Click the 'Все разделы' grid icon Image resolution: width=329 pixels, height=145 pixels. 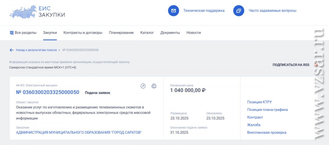[x=12, y=33]
